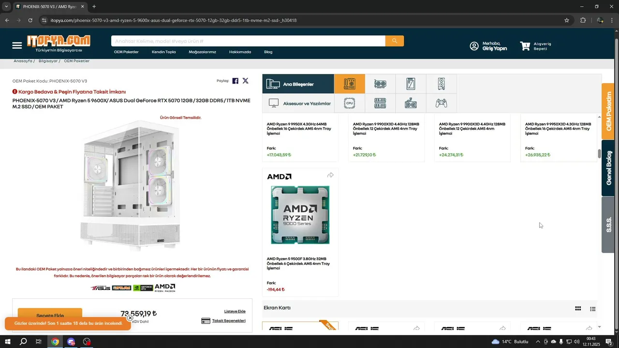Click the white PC case product image
Viewport: 619px width, 348px height.
click(131, 185)
